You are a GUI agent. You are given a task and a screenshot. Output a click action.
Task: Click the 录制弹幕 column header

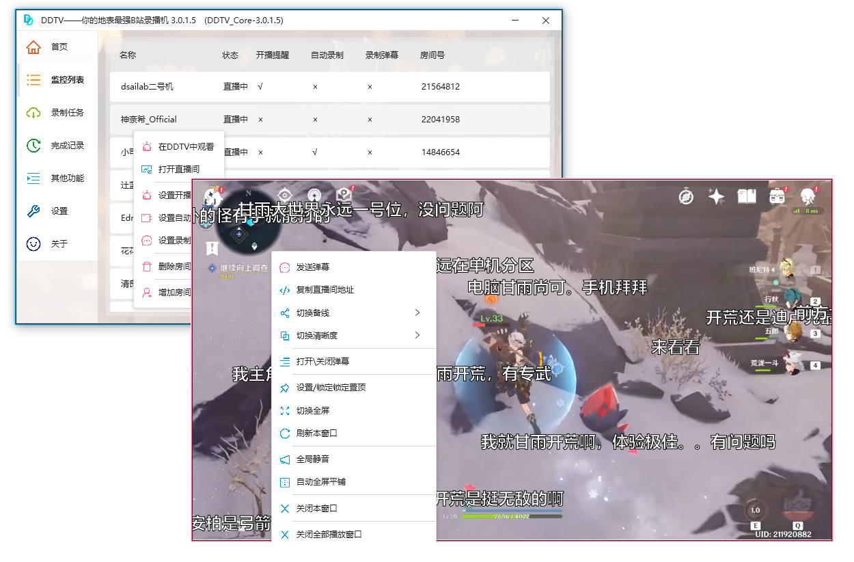point(382,55)
